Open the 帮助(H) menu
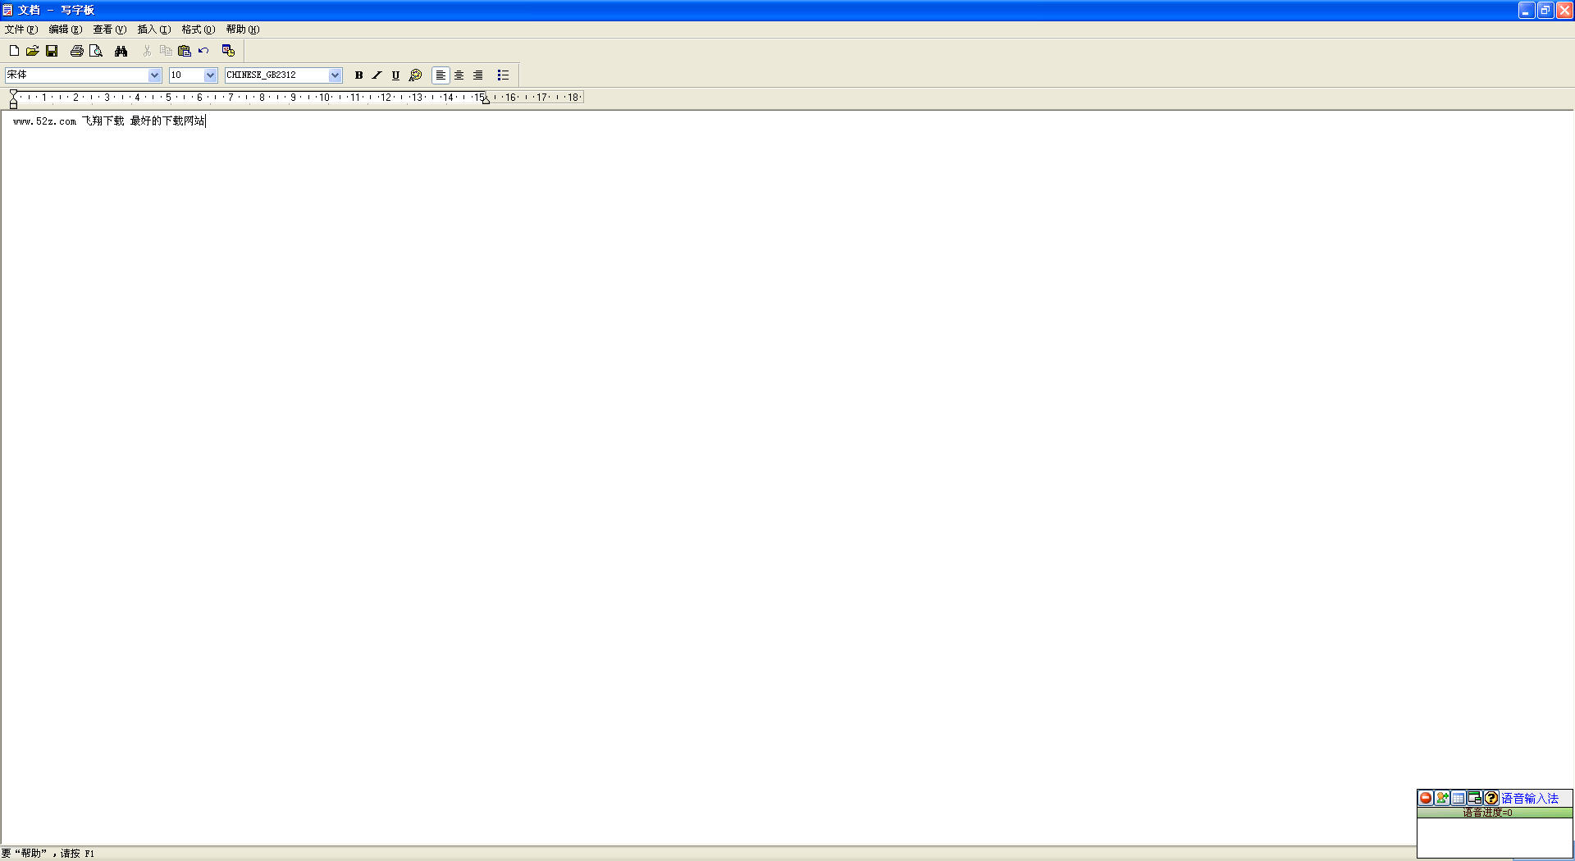Image resolution: width=1575 pixels, height=861 pixels. [x=243, y=30]
